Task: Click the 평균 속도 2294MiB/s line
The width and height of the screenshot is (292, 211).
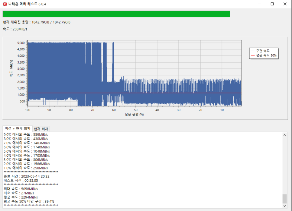Action: tap(21, 197)
